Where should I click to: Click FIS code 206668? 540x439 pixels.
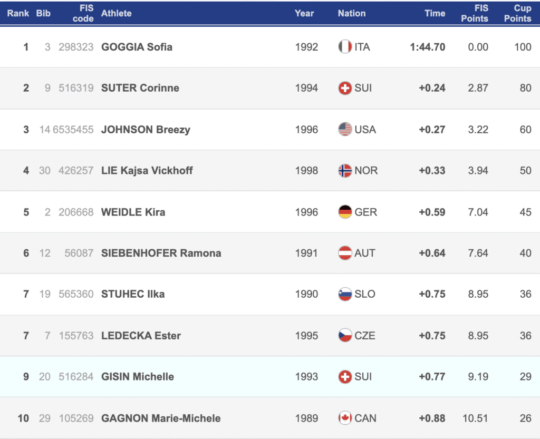pos(76,212)
